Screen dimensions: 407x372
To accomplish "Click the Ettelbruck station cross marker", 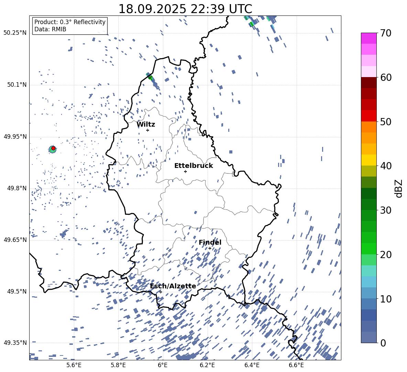I will point(185,171).
